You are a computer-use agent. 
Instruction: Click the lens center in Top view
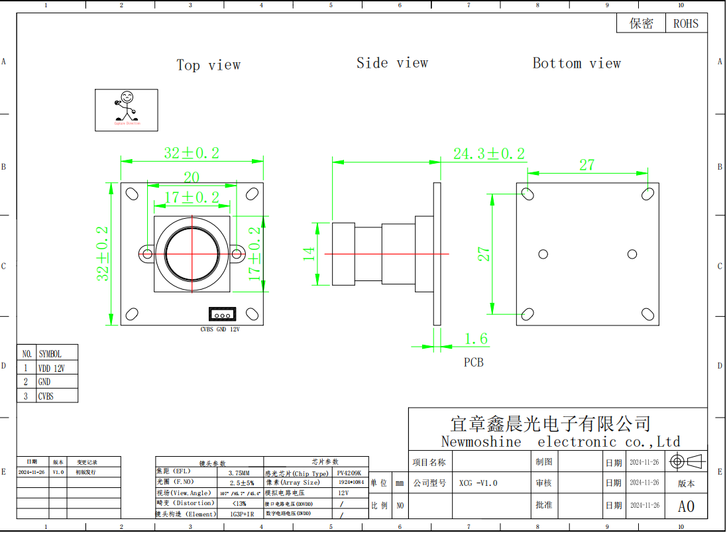tap(192, 253)
